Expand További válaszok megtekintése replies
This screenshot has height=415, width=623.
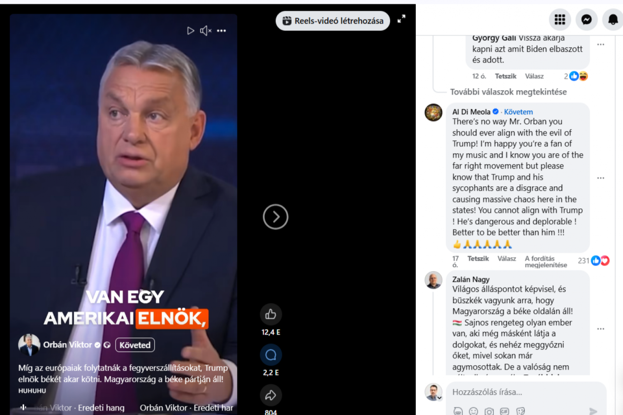[x=508, y=92]
